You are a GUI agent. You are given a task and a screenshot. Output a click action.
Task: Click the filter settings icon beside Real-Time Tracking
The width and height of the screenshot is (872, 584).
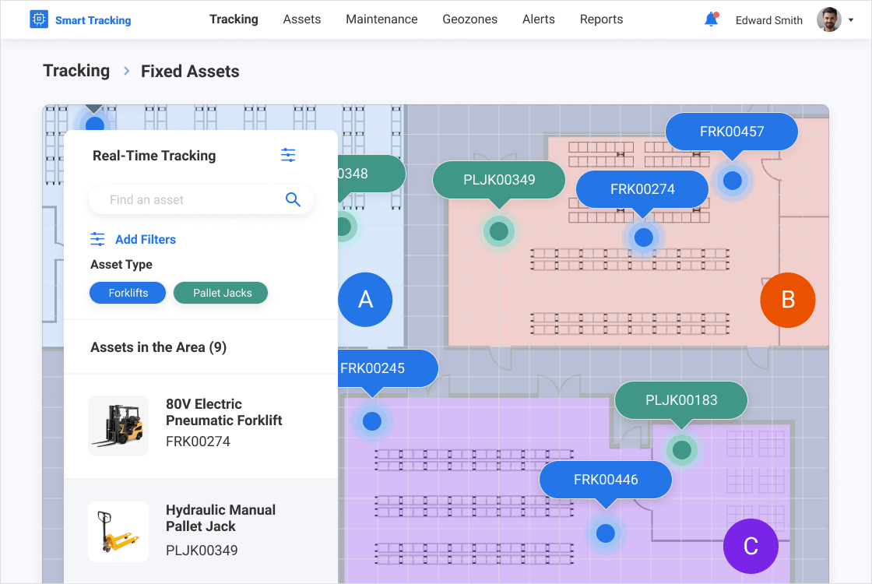point(288,155)
